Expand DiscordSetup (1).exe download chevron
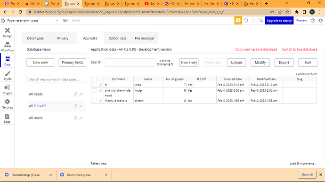 [x=50, y=175]
